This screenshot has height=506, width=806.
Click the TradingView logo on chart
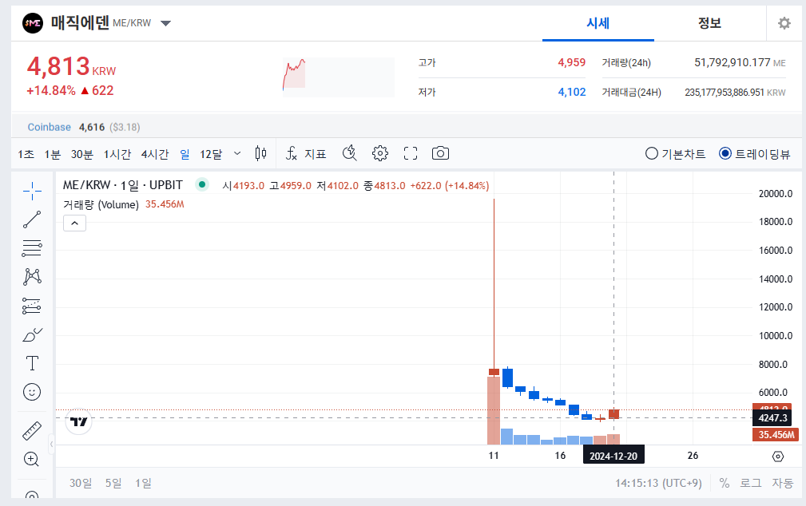79,421
